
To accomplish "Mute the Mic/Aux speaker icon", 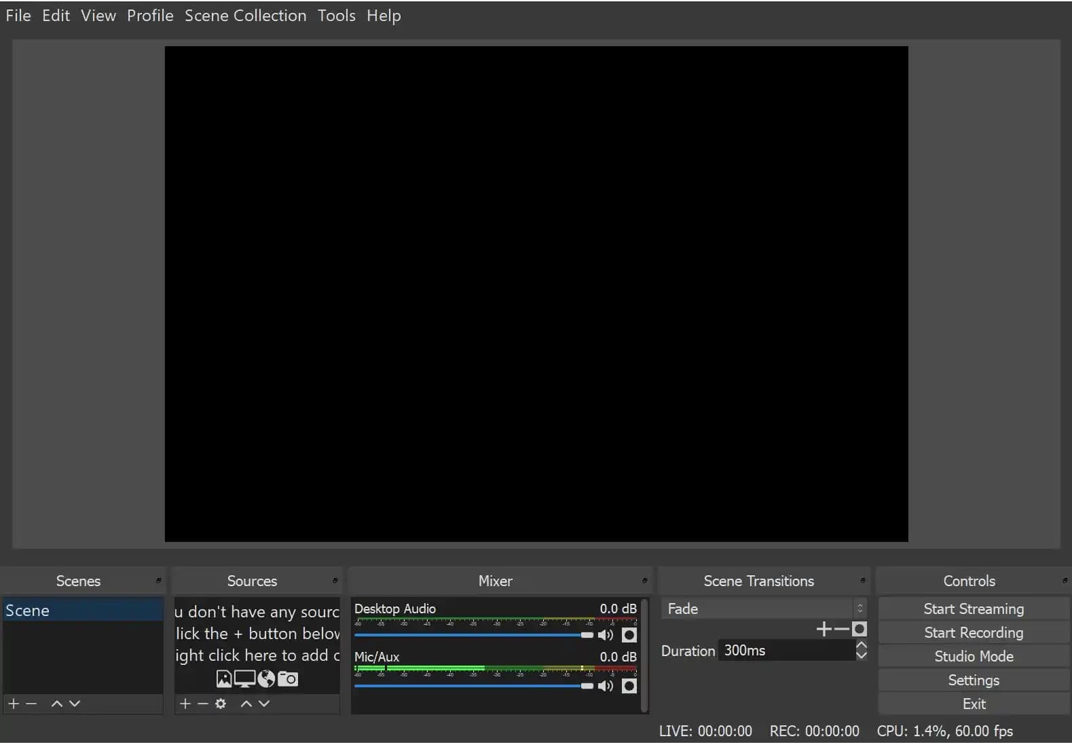I will click(605, 686).
